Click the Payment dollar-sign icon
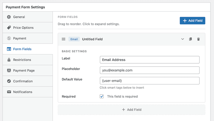Image resolution: width=214 pixels, height=121 pixels. pyautogui.click(x=9, y=38)
